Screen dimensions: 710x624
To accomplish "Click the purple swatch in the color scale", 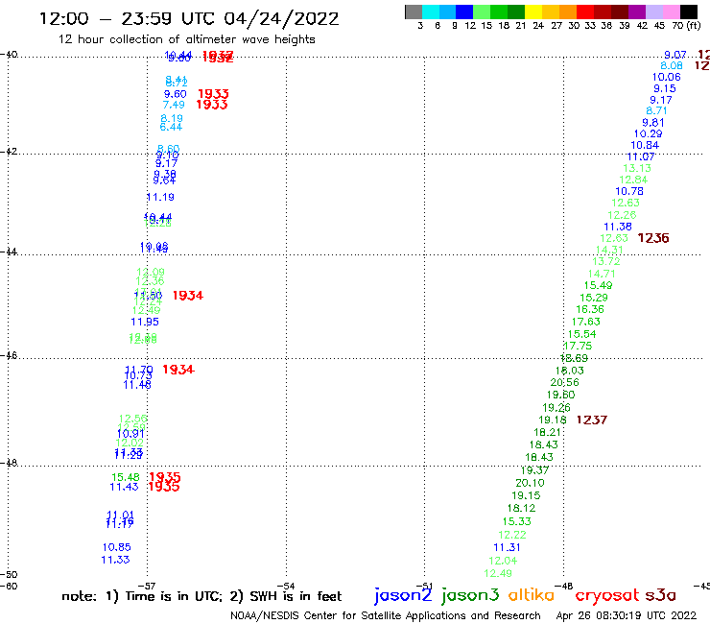I will point(637,12).
